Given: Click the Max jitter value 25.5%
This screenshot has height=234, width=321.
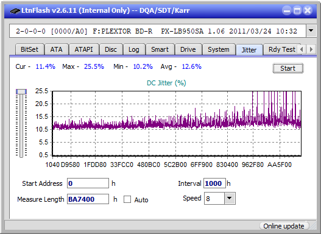Looking at the screenshot, I should pyautogui.click(x=94, y=66).
